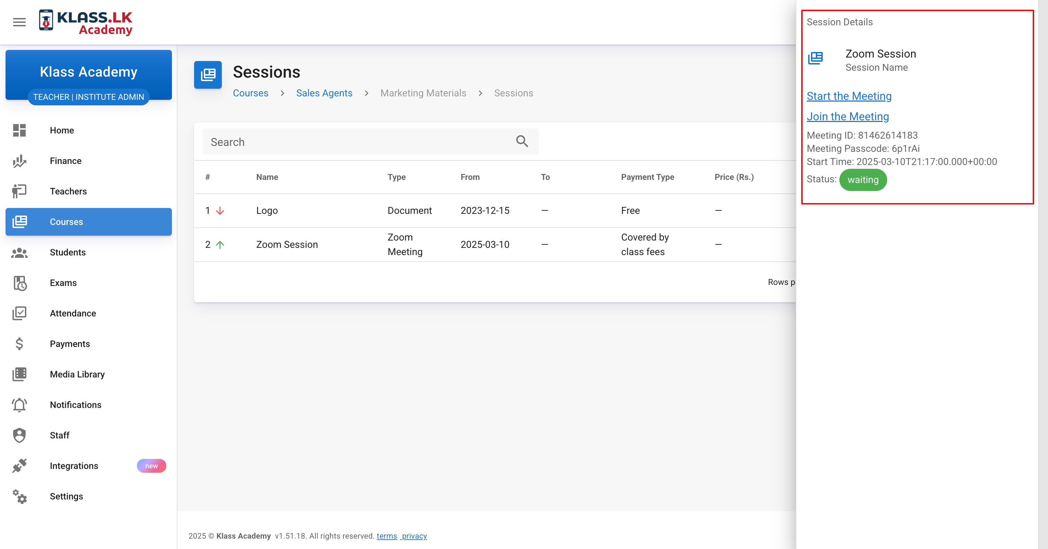Go to Courses breadcrumb link
1048x549 pixels.
250,93
